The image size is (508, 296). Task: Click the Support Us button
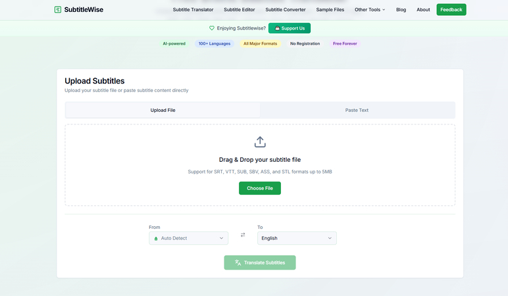290,28
